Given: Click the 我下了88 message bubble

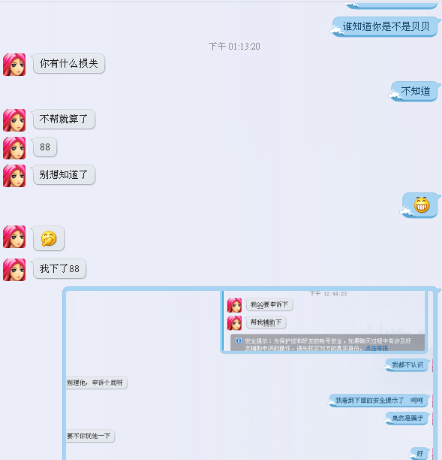Looking at the screenshot, I should pos(59,269).
